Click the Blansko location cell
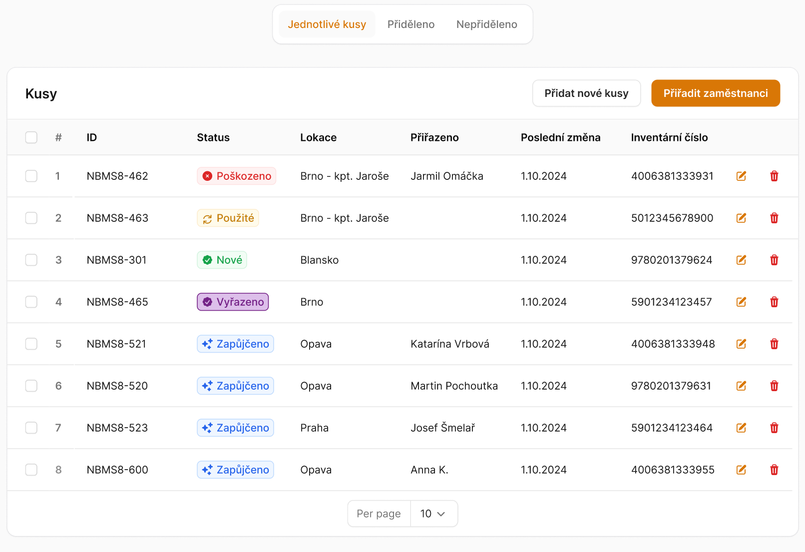The image size is (805, 552). click(320, 260)
